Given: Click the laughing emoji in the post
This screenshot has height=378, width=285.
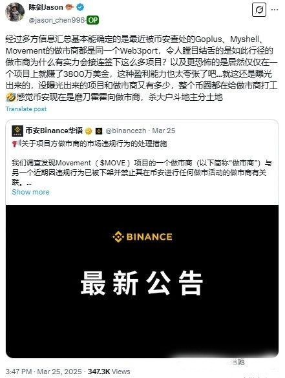Looking at the screenshot, I should [x=10, y=98].
